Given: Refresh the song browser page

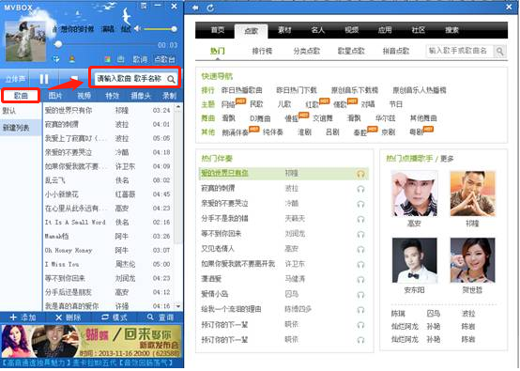Looking at the screenshot, I should tap(210, 8).
